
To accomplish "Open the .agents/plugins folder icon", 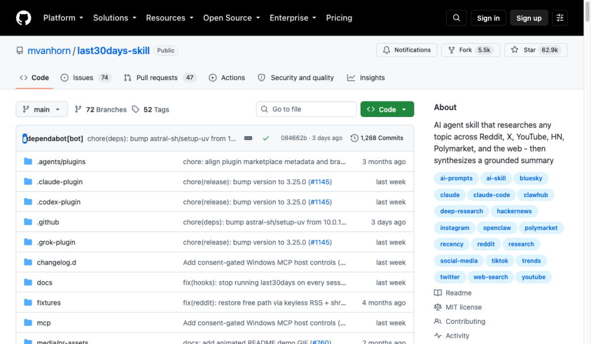I will [28, 161].
